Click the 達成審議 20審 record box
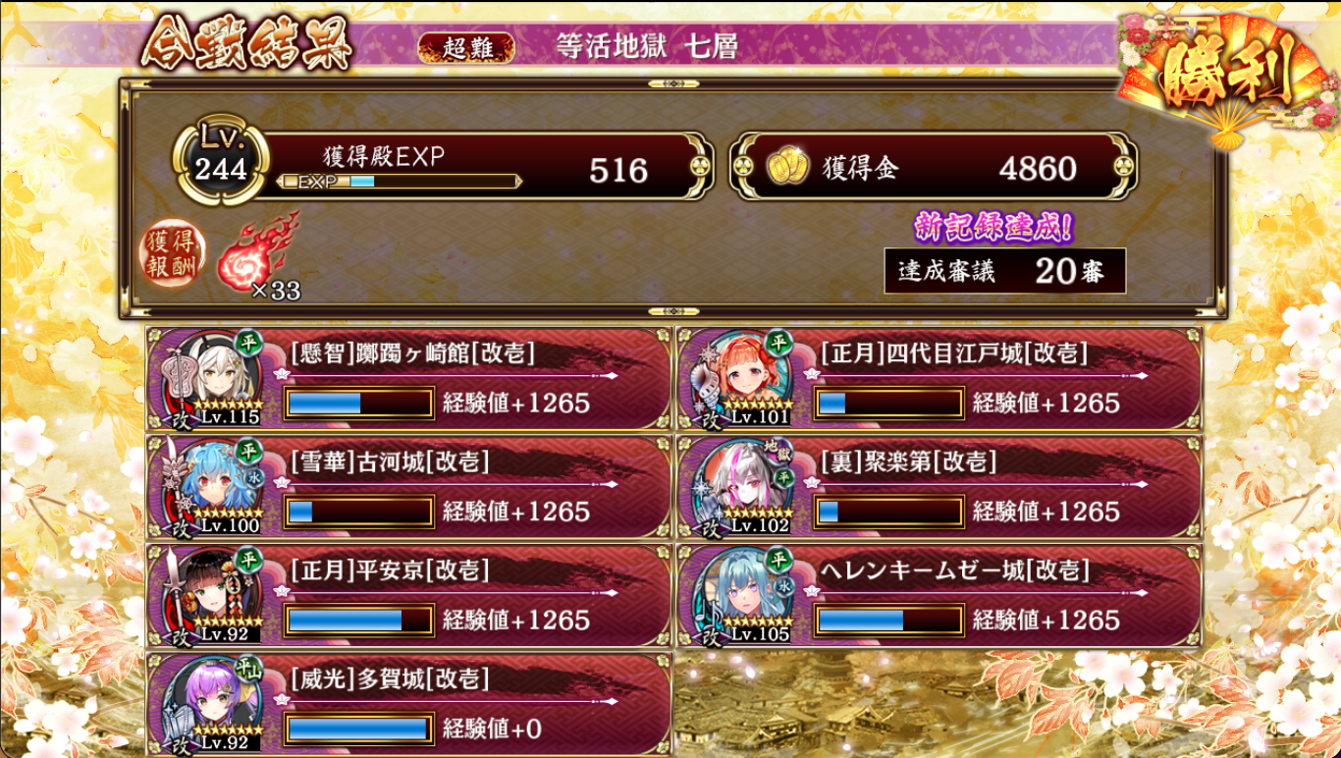 1004,271
